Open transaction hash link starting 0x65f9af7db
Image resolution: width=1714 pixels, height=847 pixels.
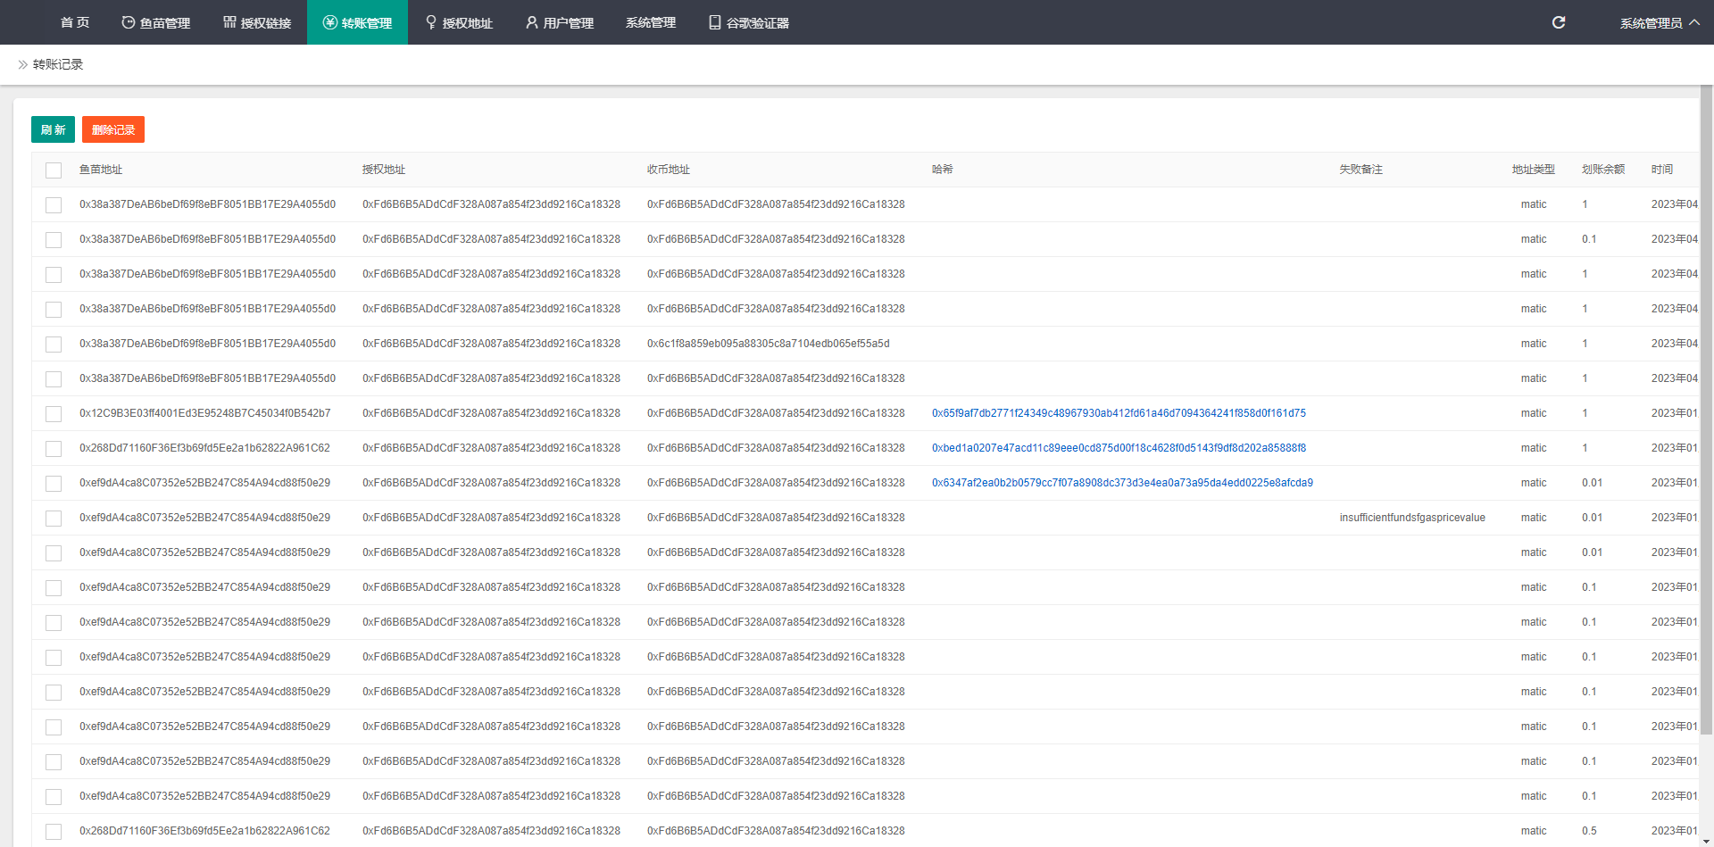pos(1119,413)
